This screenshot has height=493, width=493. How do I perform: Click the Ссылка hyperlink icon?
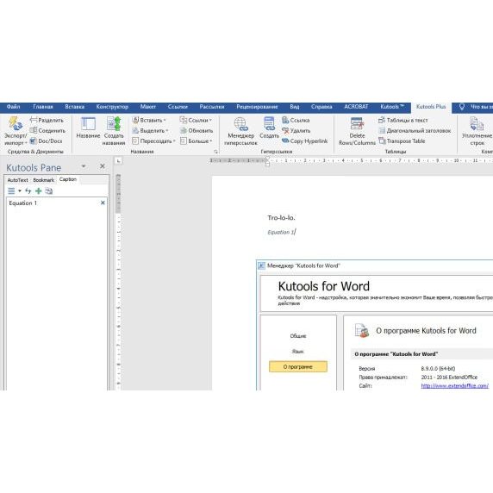point(285,120)
